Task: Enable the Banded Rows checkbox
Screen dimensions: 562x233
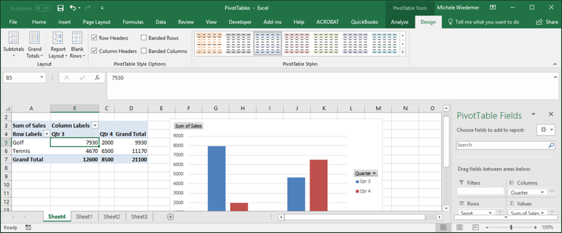Action: pos(143,37)
